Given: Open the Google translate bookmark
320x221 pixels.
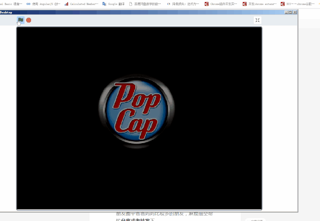Looking at the screenshot, I should click(x=114, y=4).
